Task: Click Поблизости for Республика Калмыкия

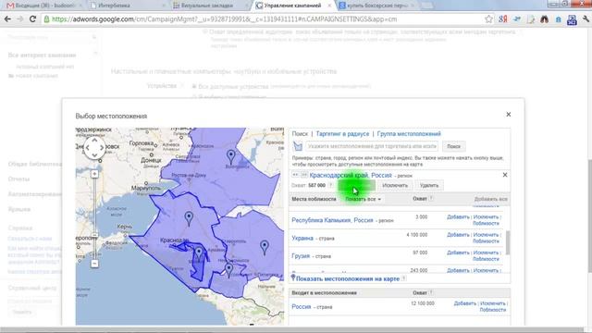Action: [486, 223]
